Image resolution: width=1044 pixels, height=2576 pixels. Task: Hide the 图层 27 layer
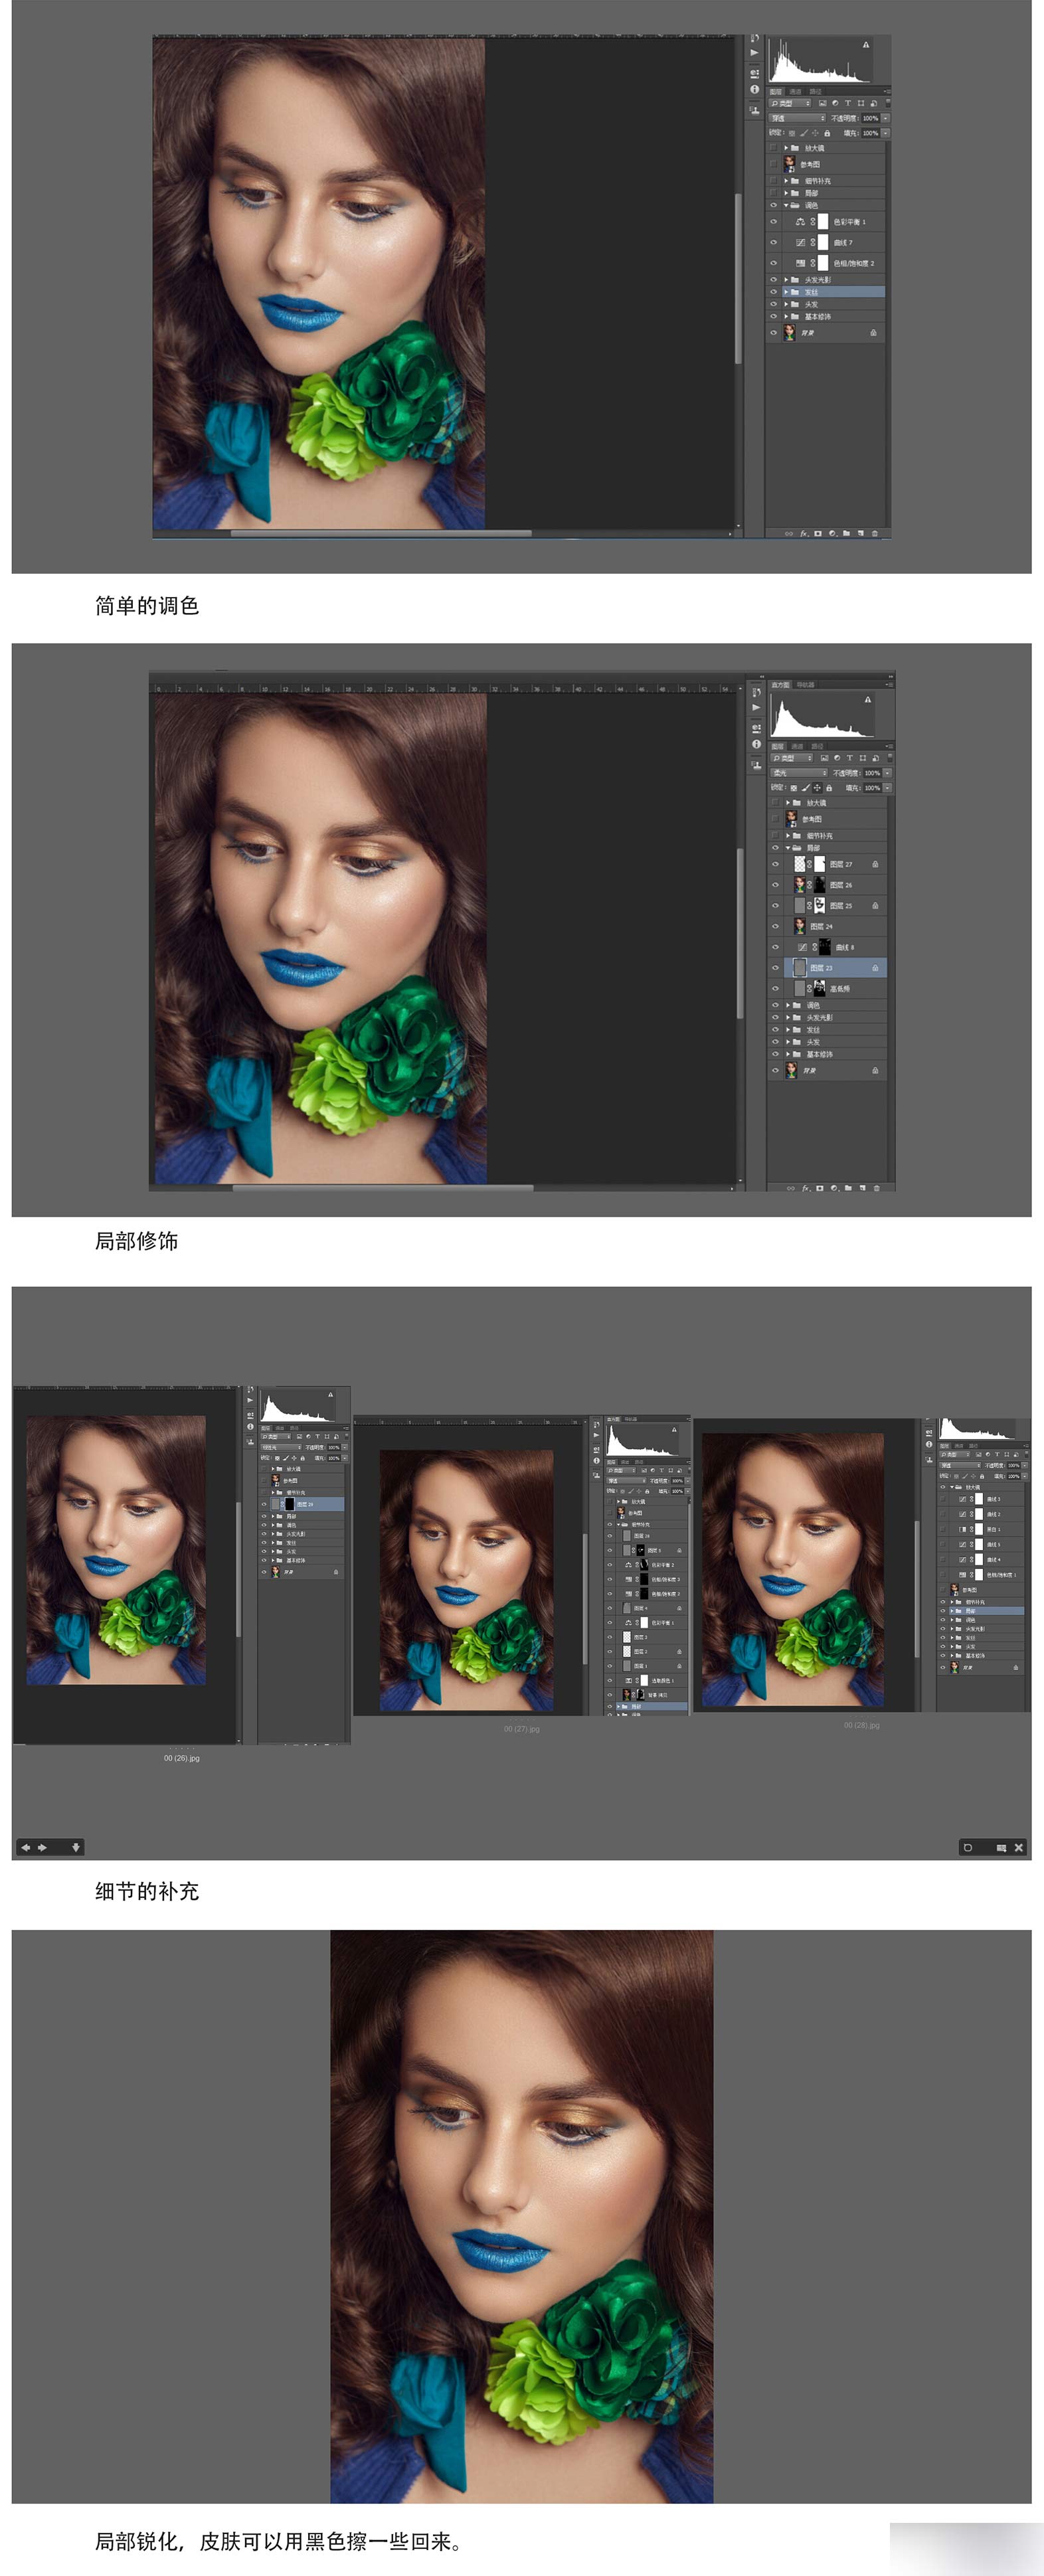tap(775, 864)
